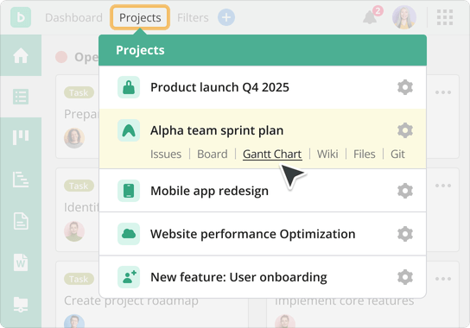Click the Product launch lock icon
Image resolution: width=470 pixels, height=328 pixels.
[x=129, y=87]
